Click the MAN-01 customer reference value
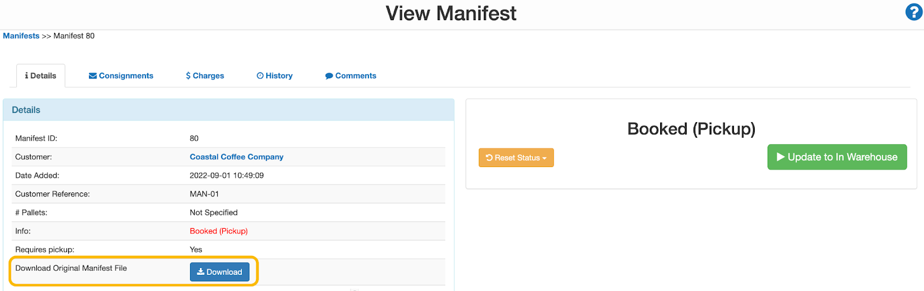The height and width of the screenshot is (291, 924). tap(204, 194)
